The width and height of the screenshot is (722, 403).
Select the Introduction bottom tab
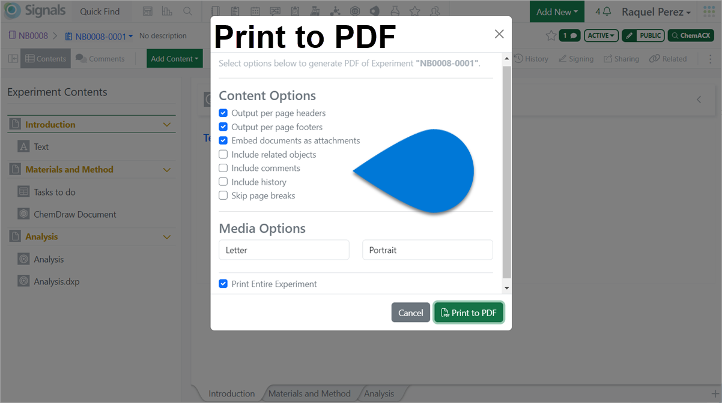point(231,393)
